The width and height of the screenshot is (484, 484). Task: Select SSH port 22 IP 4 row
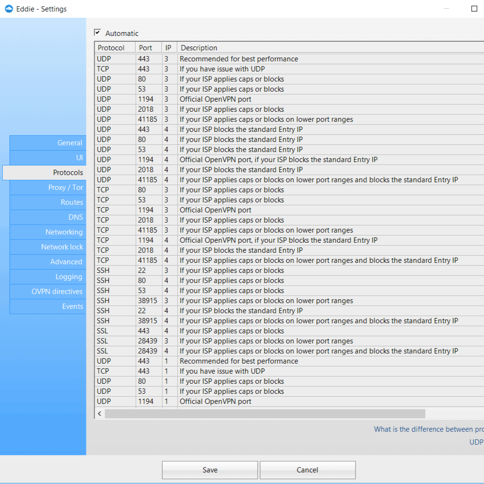click(289, 311)
